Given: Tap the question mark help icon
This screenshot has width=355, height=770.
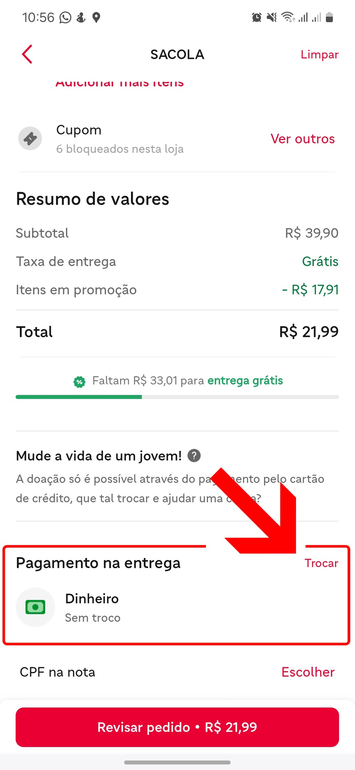Looking at the screenshot, I should [x=194, y=456].
